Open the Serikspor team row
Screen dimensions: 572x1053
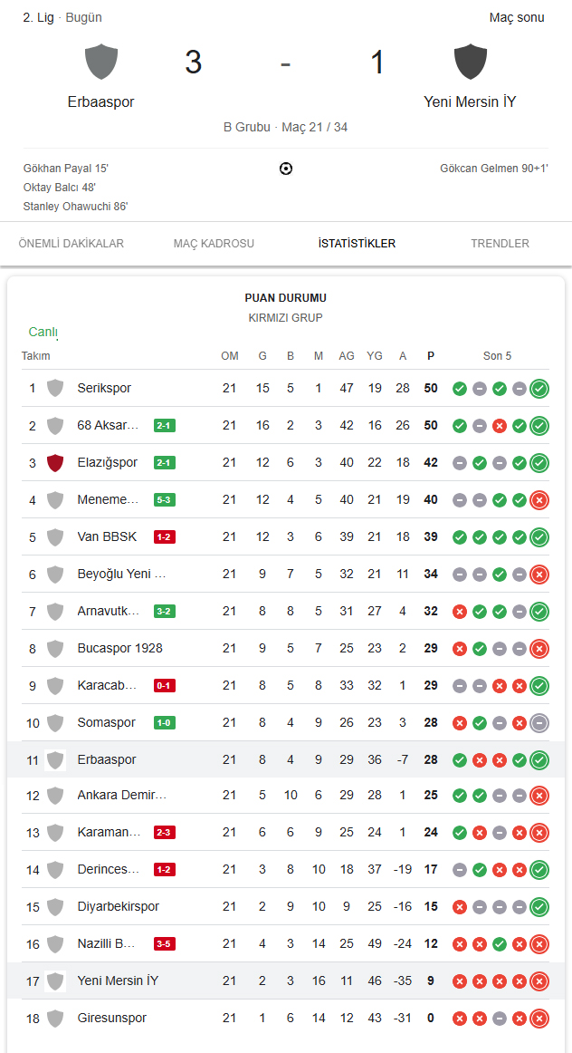(286, 388)
